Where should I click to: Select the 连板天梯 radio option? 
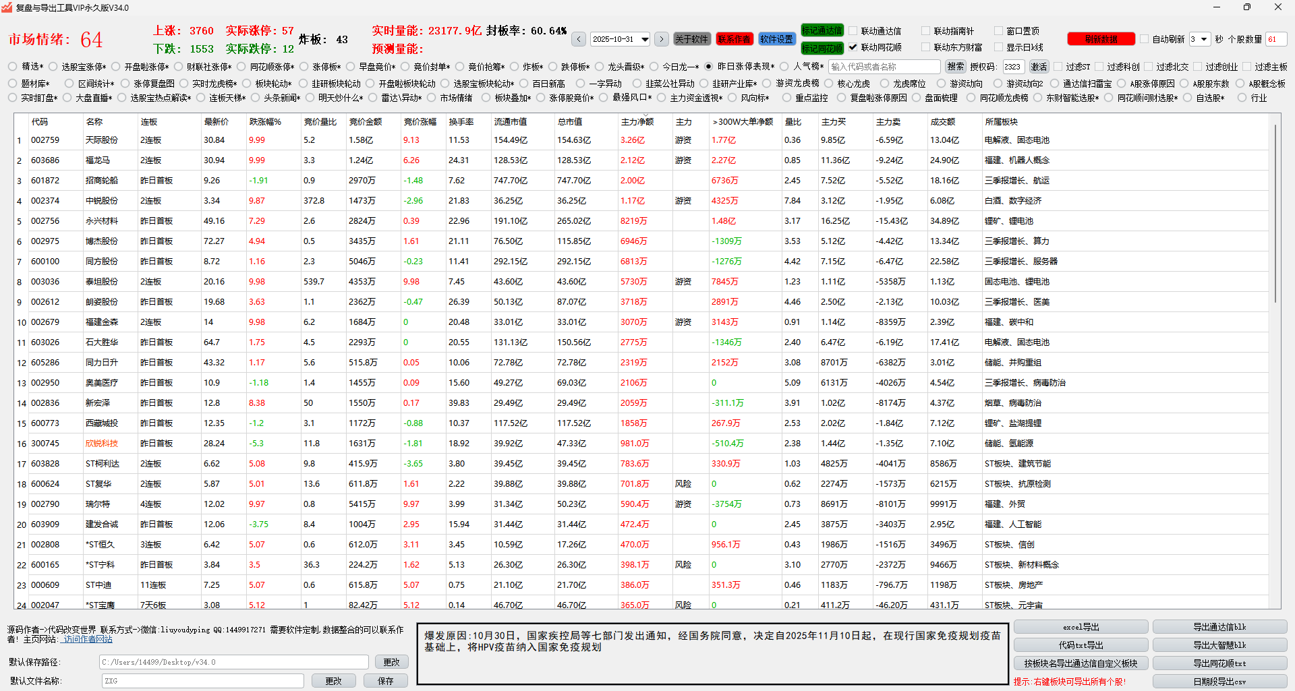pyautogui.click(x=200, y=98)
